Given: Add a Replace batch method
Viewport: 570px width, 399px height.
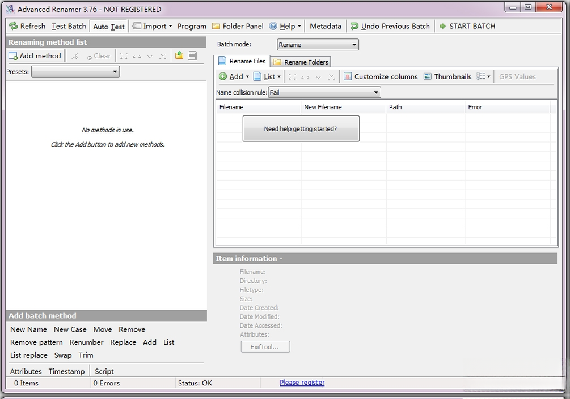Looking at the screenshot, I should (123, 342).
